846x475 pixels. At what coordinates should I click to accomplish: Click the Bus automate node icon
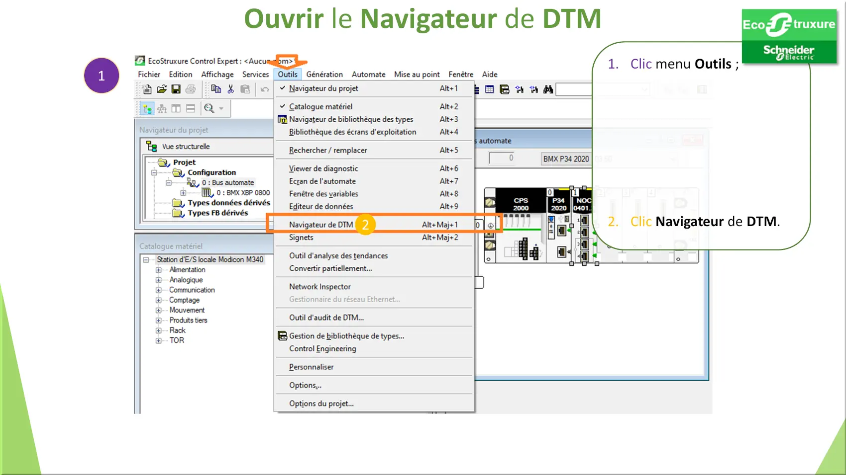pyautogui.click(x=193, y=183)
